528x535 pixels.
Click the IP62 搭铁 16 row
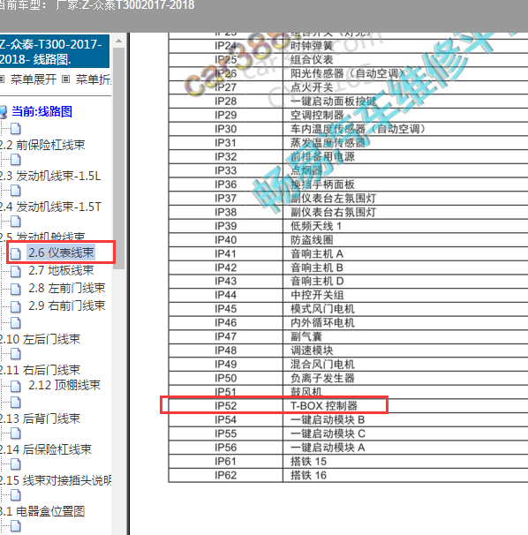pos(348,475)
